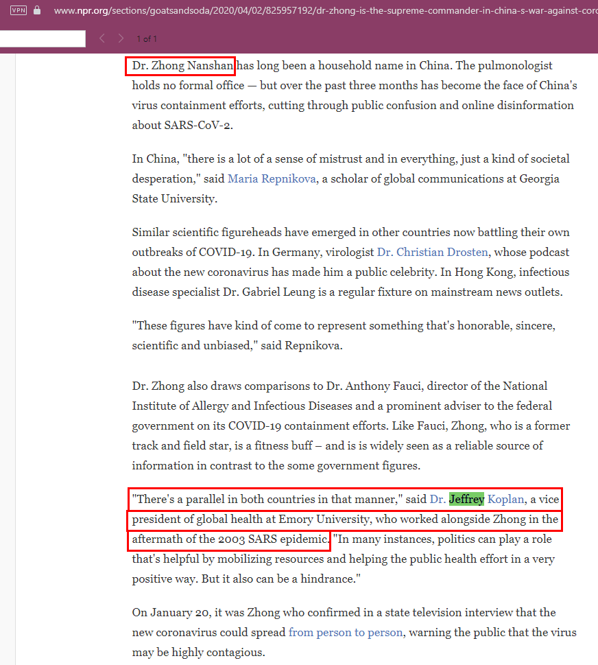Click the text "SARS-CoV-2."
Image resolution: width=598 pixels, height=665 pixels.
[198, 126]
